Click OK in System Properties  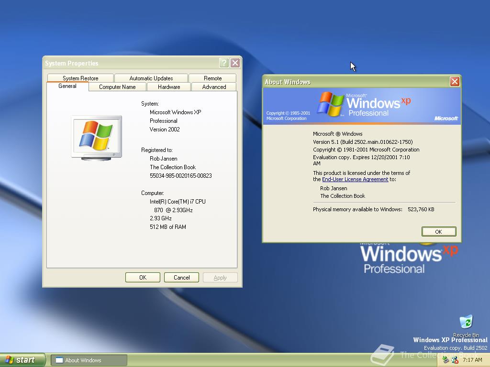point(143,278)
